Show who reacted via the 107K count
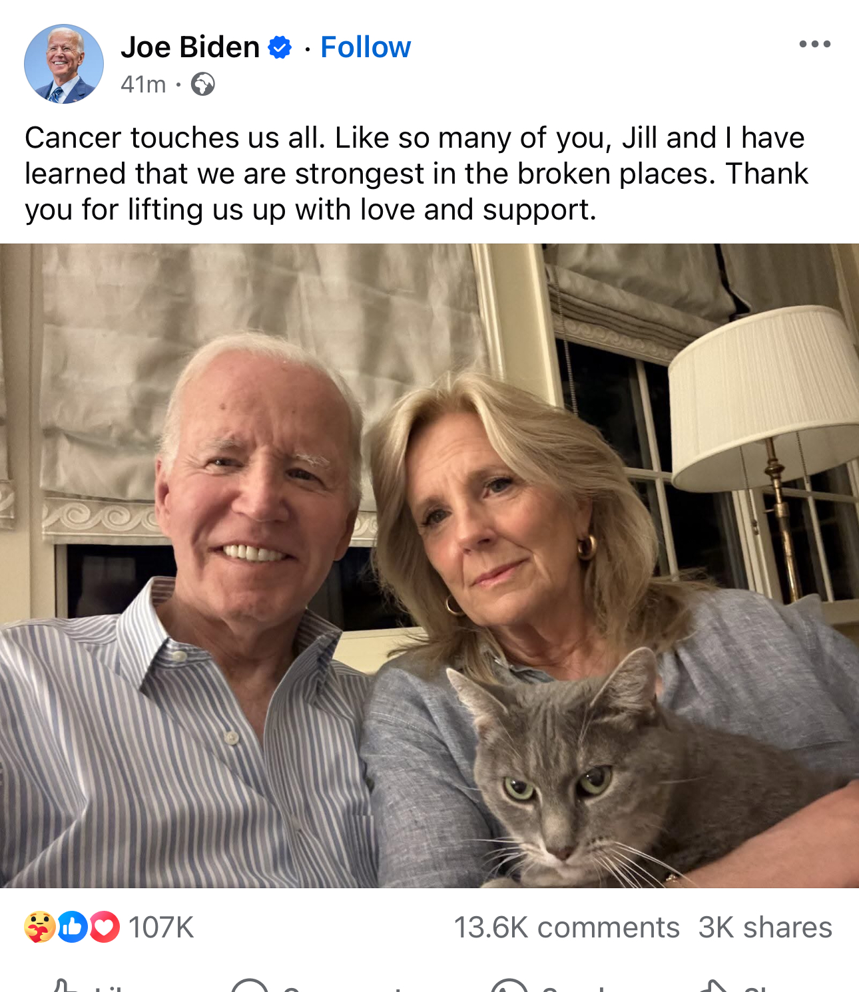 (x=161, y=927)
